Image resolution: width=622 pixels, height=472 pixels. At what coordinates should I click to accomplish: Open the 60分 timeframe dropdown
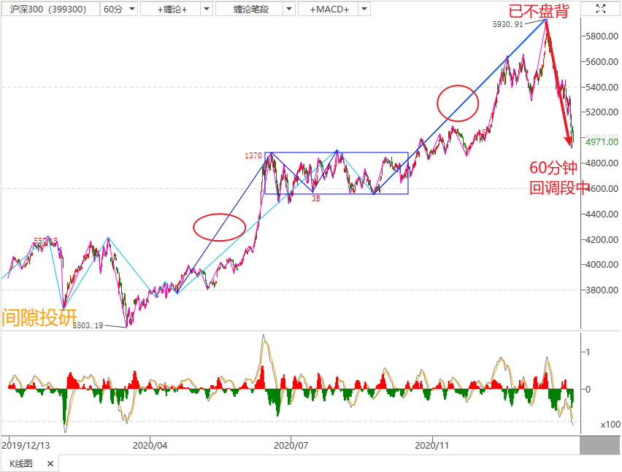tap(118, 9)
